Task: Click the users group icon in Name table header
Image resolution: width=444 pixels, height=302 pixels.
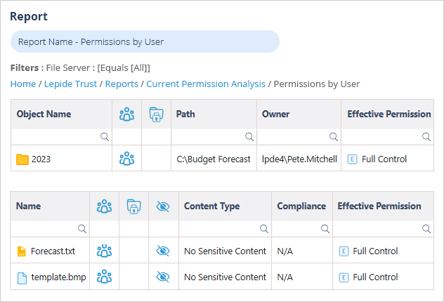Action: 104,206
